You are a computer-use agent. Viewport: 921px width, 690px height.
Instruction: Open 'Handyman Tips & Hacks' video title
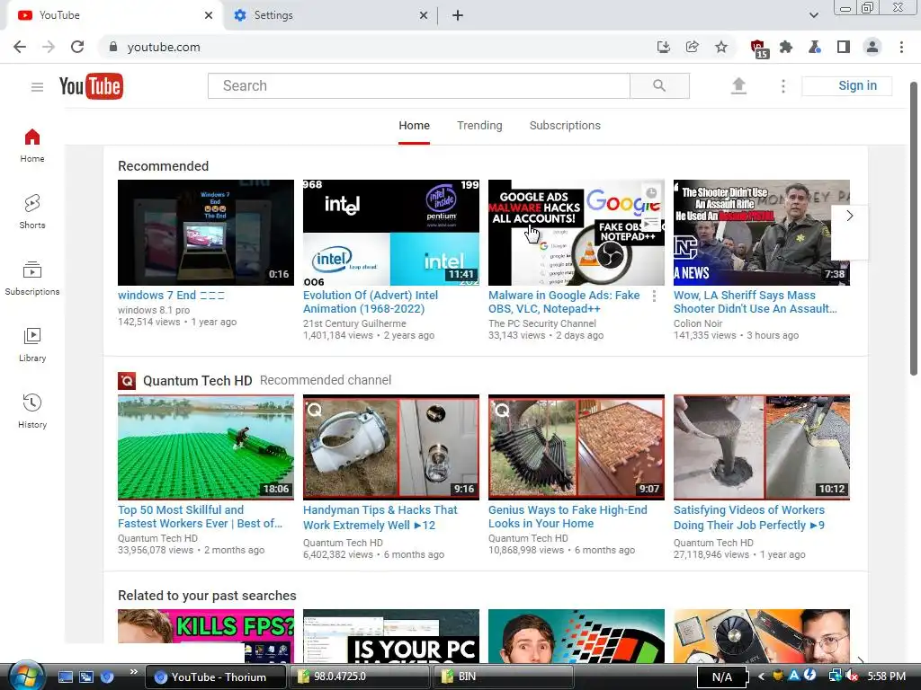380,517
